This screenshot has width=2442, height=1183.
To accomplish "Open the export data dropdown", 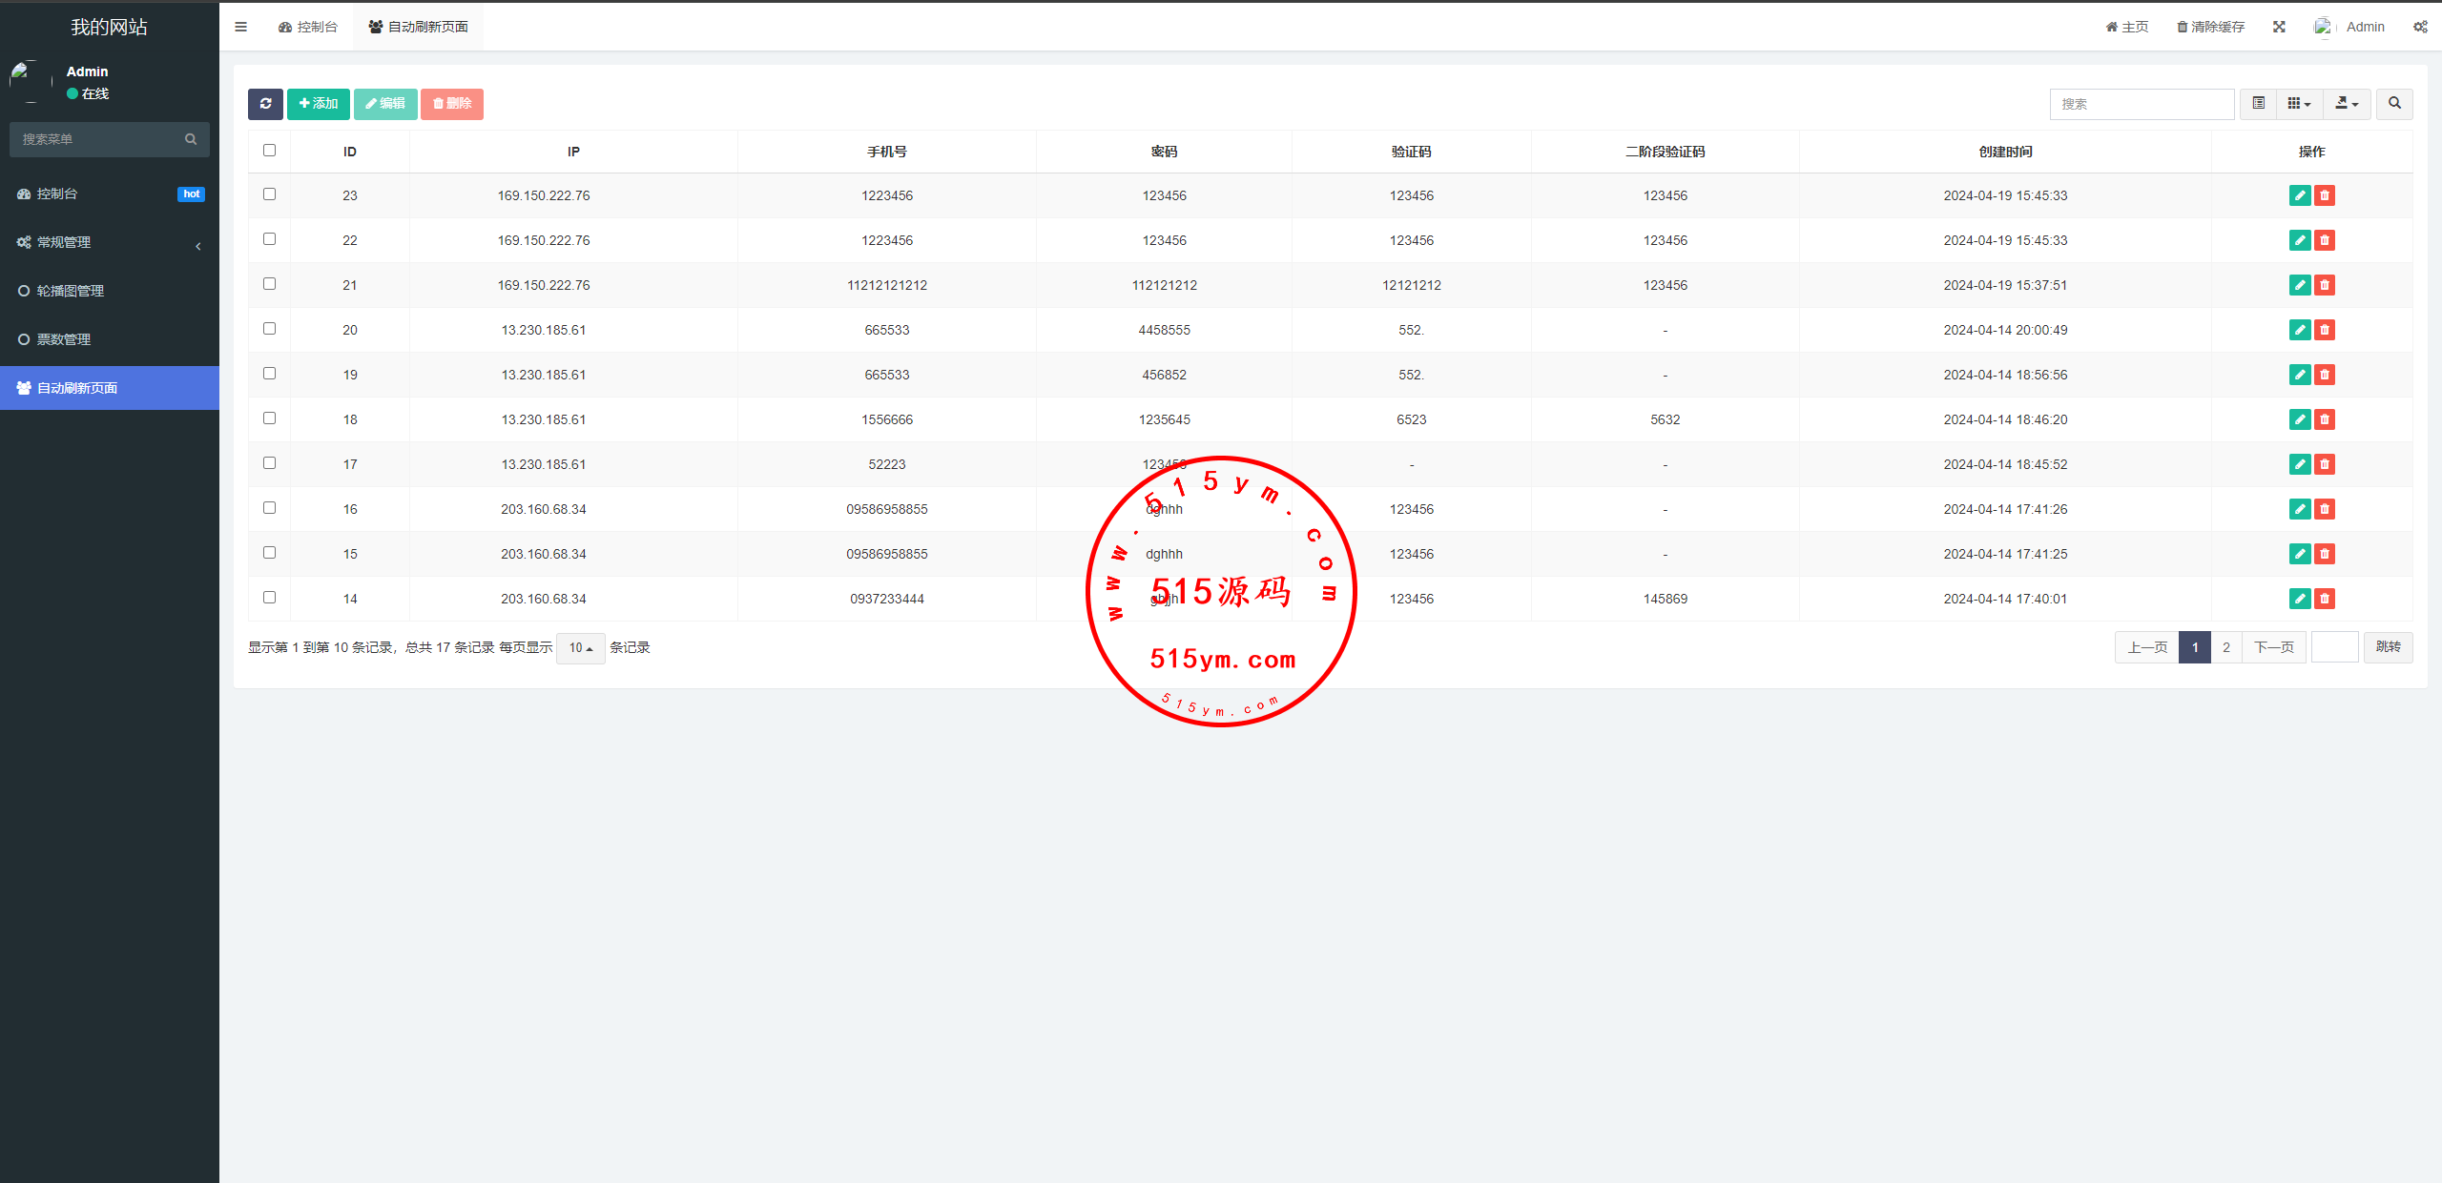I will [x=2346, y=104].
